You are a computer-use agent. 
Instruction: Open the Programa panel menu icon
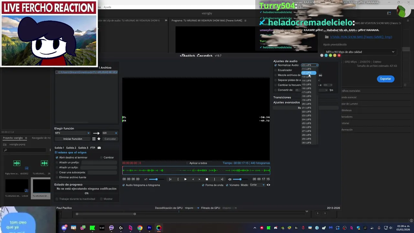tap(245, 20)
